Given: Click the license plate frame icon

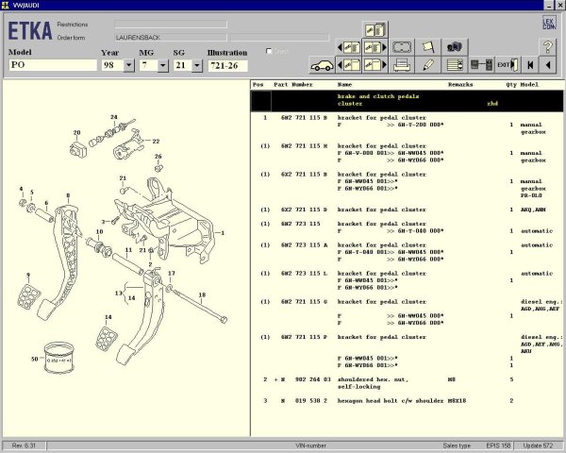Looking at the screenshot, I should 402,47.
